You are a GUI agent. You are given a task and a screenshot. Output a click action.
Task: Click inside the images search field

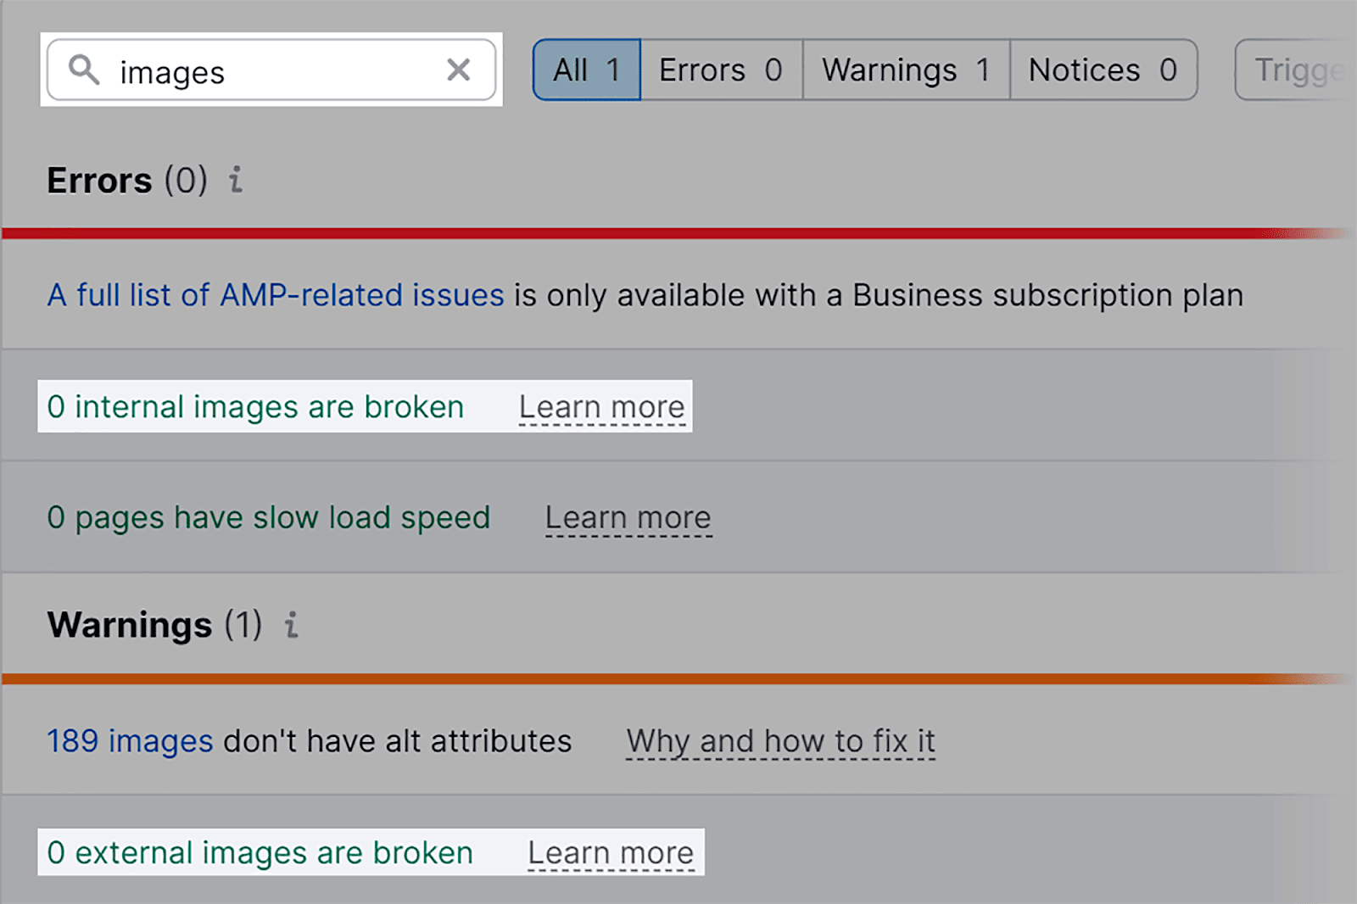point(271,71)
